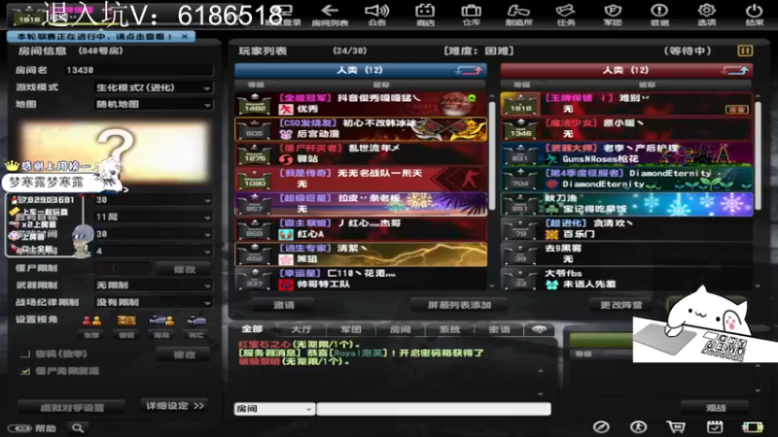Open the calendar check icon in bottom bar

click(715, 427)
